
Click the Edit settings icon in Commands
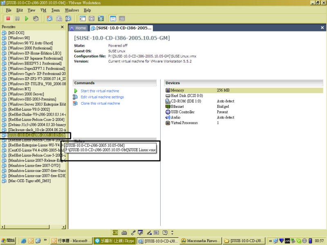tap(75, 97)
